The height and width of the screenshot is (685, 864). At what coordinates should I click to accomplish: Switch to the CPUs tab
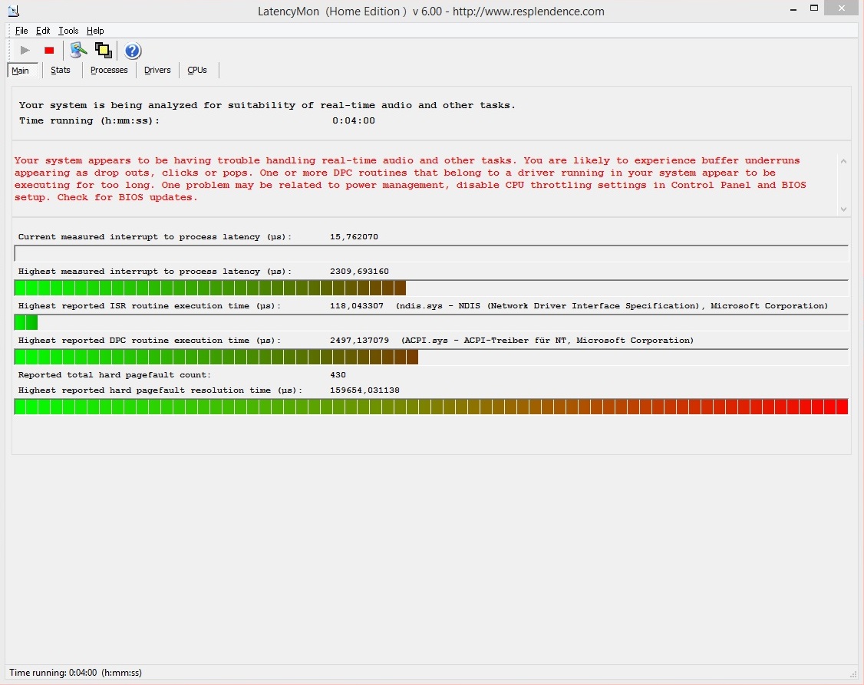(x=197, y=70)
